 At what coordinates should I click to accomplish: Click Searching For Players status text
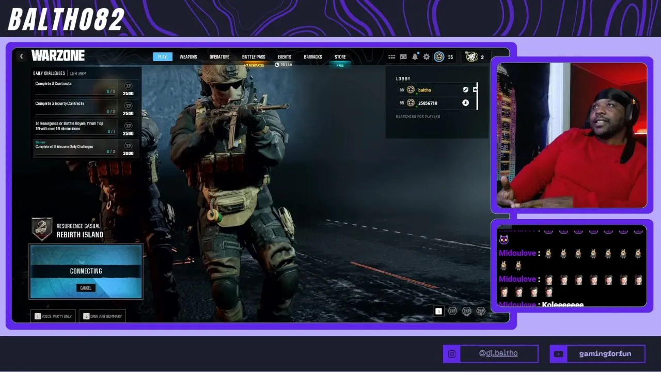coord(418,116)
